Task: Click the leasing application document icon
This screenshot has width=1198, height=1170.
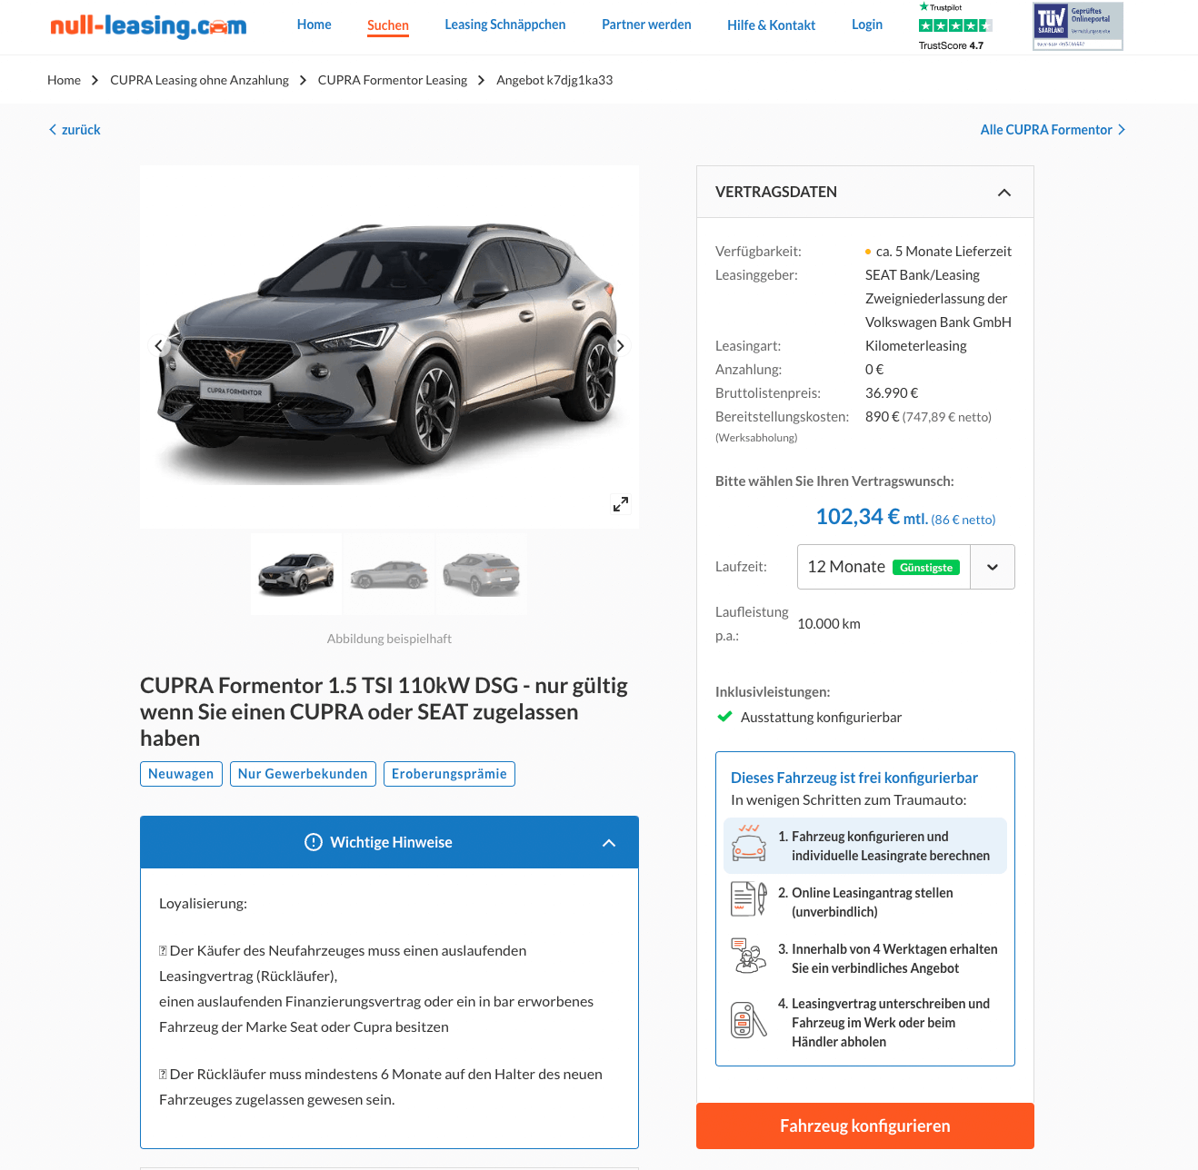Action: click(749, 899)
